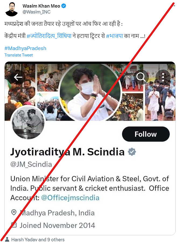The width and height of the screenshot is (180, 242).
Task: Click Wasim Khan Meo's blue verified badge
Action: pyautogui.click(x=65, y=6)
